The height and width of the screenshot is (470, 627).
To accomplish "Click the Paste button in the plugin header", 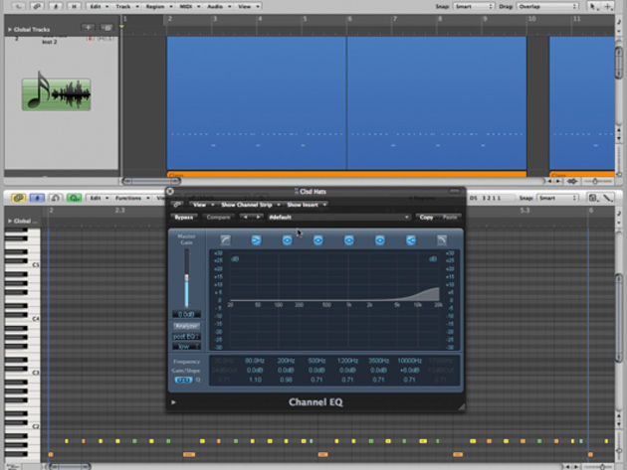I will (450, 218).
